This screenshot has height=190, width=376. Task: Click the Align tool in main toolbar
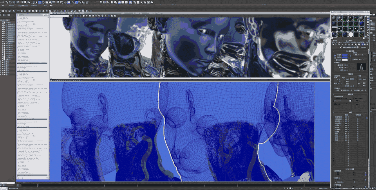[107, 2]
